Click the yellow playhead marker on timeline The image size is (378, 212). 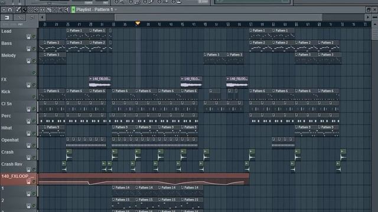(138, 24)
